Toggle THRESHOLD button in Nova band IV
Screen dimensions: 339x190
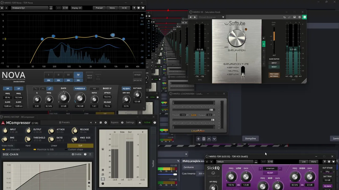(80, 89)
